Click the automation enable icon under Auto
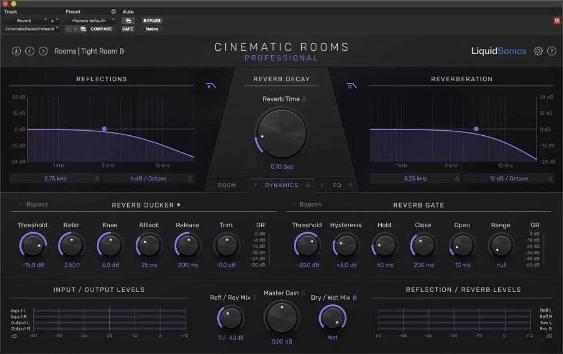Screen dimensions: 563x354 coord(128,20)
